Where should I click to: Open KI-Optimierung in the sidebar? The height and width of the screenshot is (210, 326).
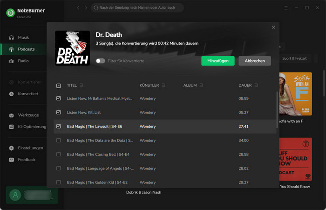tap(23, 127)
